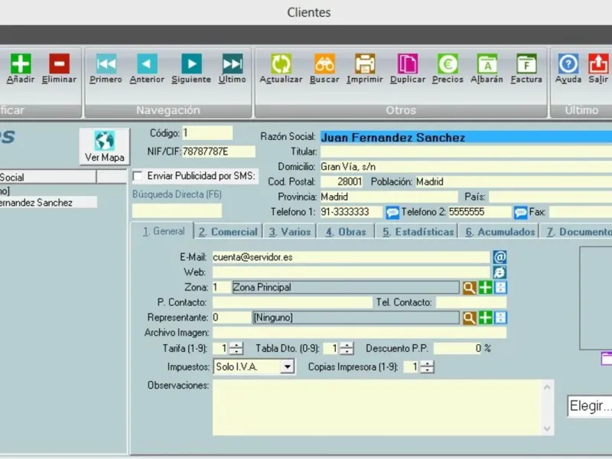Viewport: 612px width, 459px height.
Task: Open the 5. Estadísticas tab
Action: [x=418, y=232]
